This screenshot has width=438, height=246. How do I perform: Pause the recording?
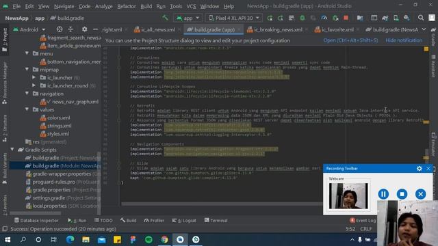pos(383,194)
